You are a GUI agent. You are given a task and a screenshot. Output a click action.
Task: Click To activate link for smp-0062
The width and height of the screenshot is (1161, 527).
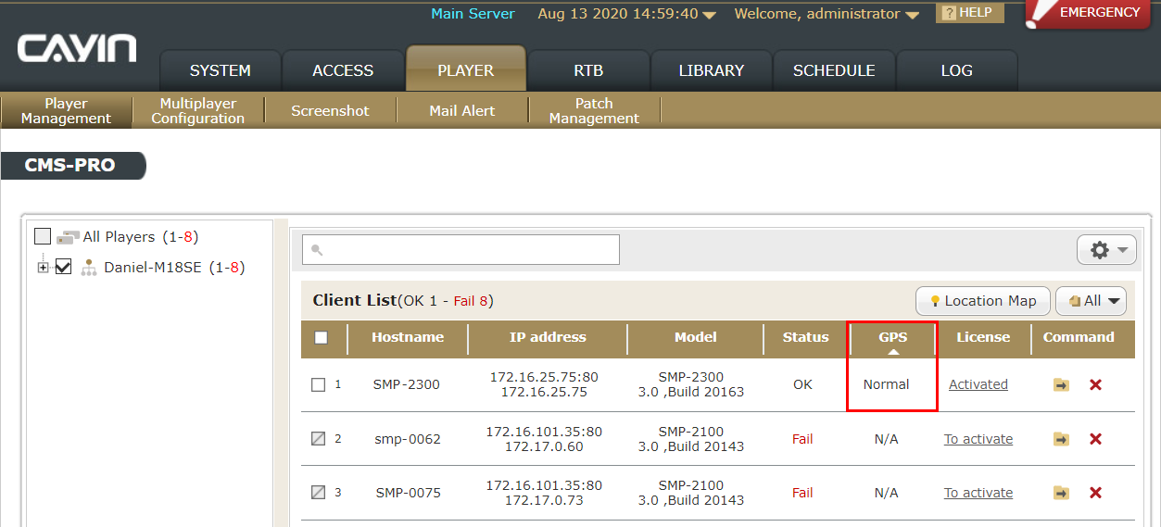pyautogui.click(x=978, y=439)
